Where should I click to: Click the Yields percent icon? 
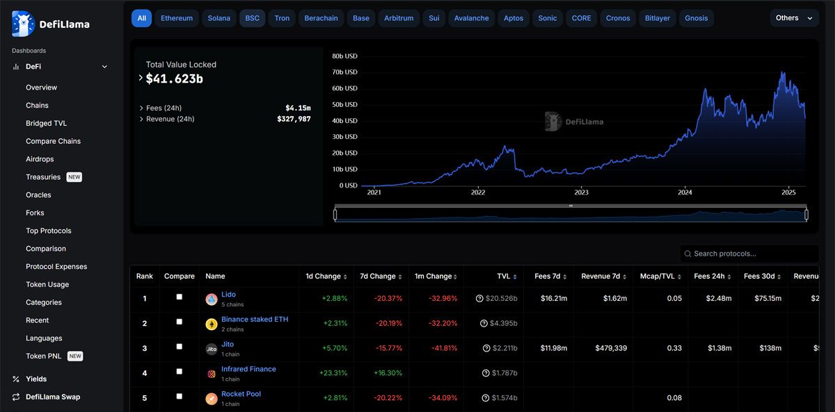click(x=16, y=379)
